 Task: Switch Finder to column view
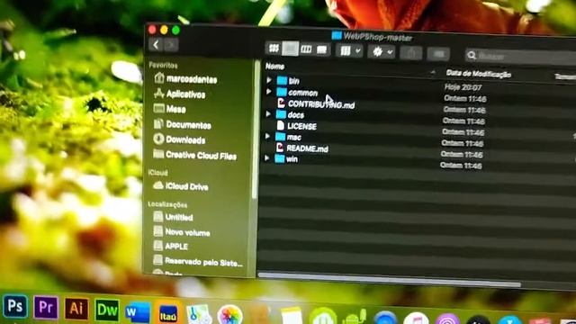[306, 49]
